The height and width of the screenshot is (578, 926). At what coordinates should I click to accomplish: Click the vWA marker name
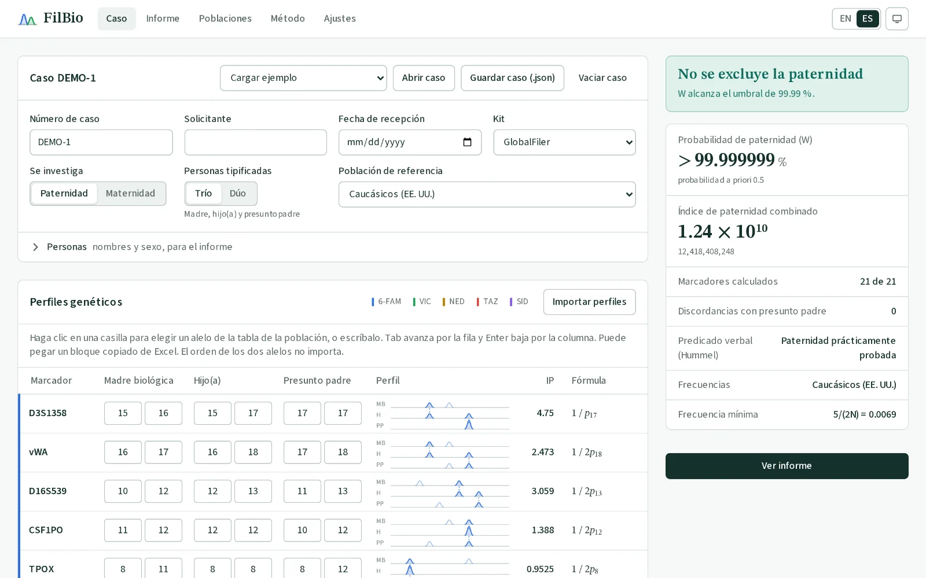pyautogui.click(x=38, y=452)
